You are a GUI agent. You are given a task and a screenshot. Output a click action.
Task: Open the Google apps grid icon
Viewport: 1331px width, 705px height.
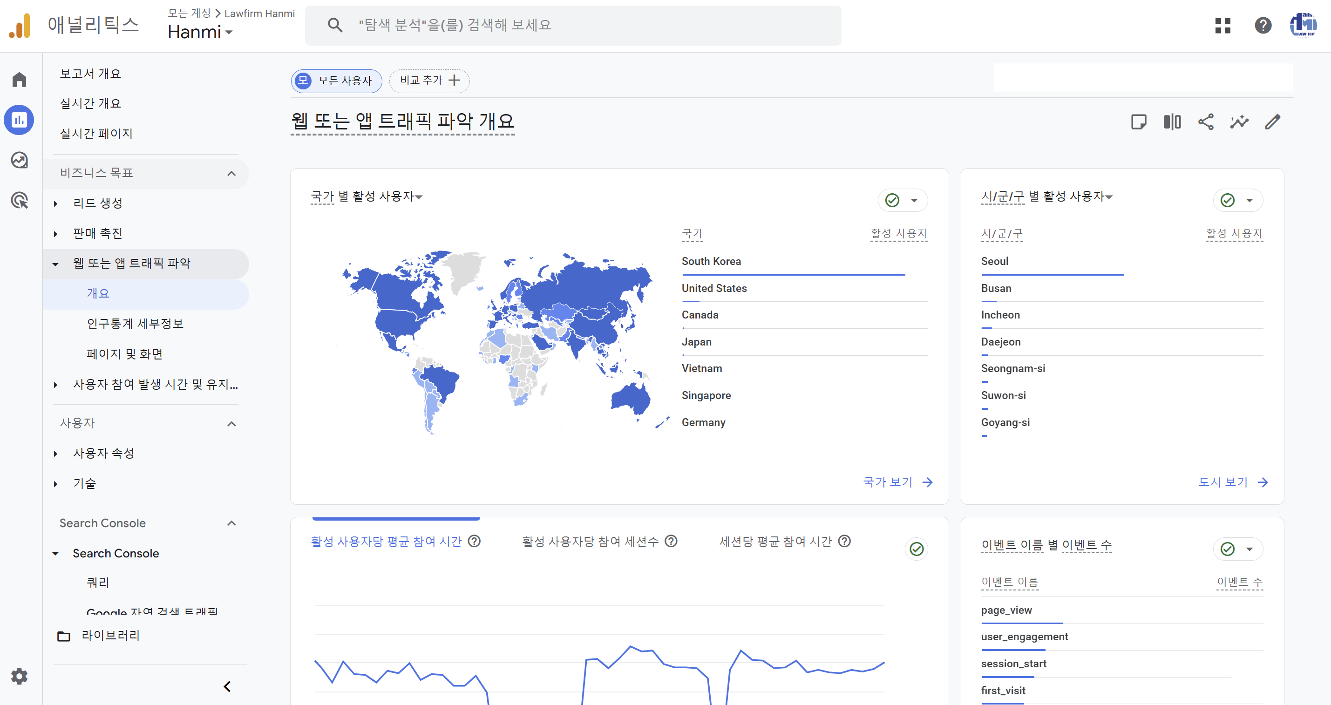(x=1222, y=25)
